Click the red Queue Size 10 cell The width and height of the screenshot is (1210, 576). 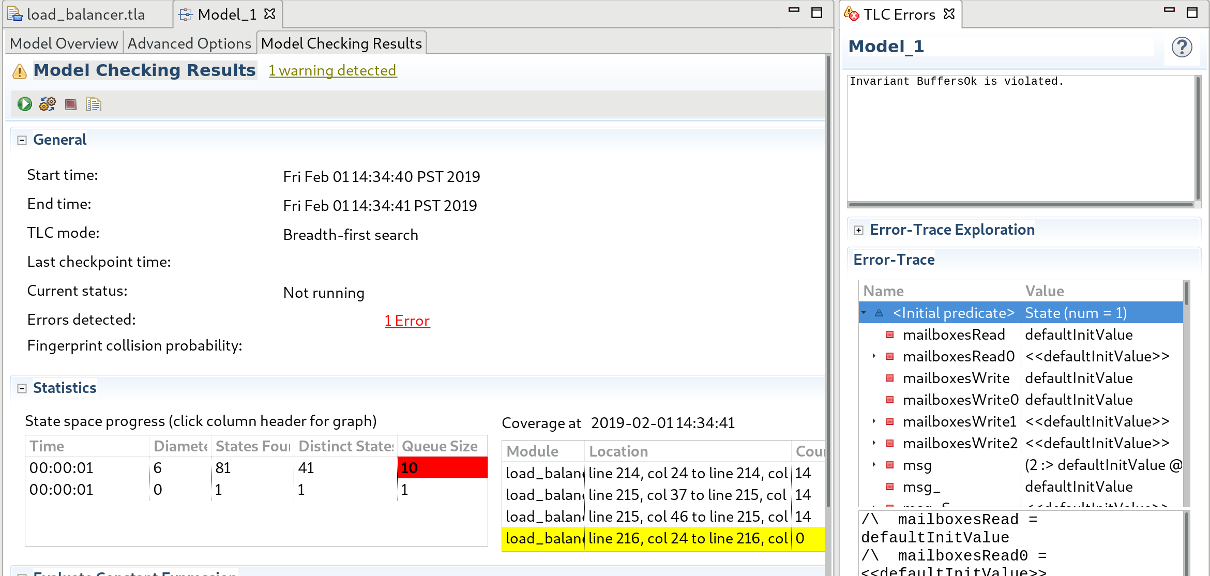[x=442, y=468]
